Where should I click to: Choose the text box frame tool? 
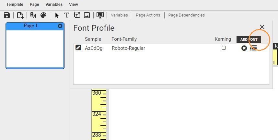tap(76, 15)
